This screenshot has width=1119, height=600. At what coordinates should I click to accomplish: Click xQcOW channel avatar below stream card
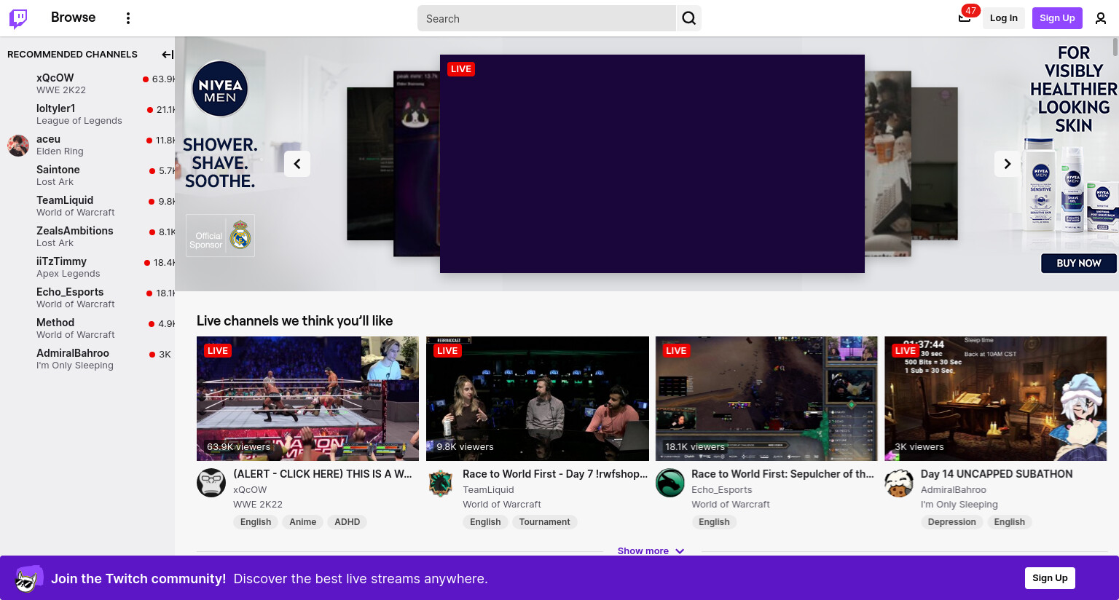211,483
